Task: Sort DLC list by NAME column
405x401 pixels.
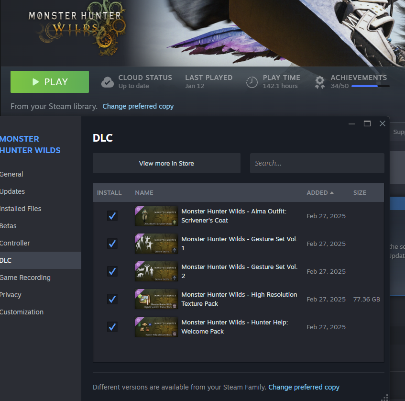Action: click(x=144, y=193)
